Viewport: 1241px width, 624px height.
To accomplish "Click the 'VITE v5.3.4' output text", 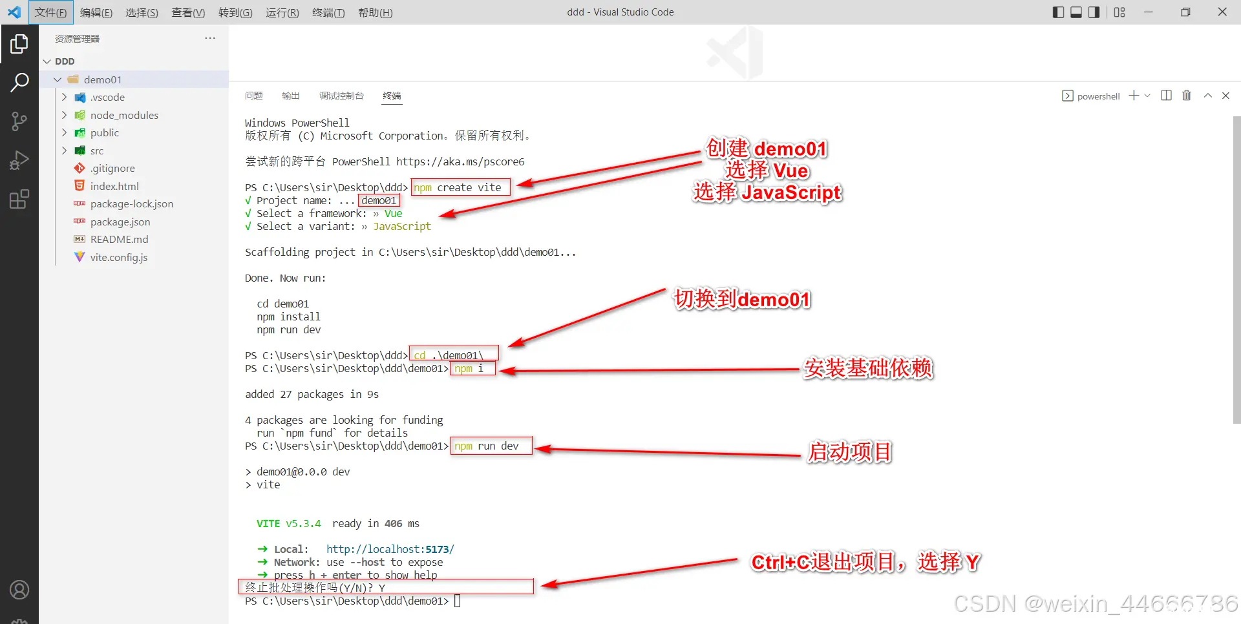I will click(x=289, y=523).
